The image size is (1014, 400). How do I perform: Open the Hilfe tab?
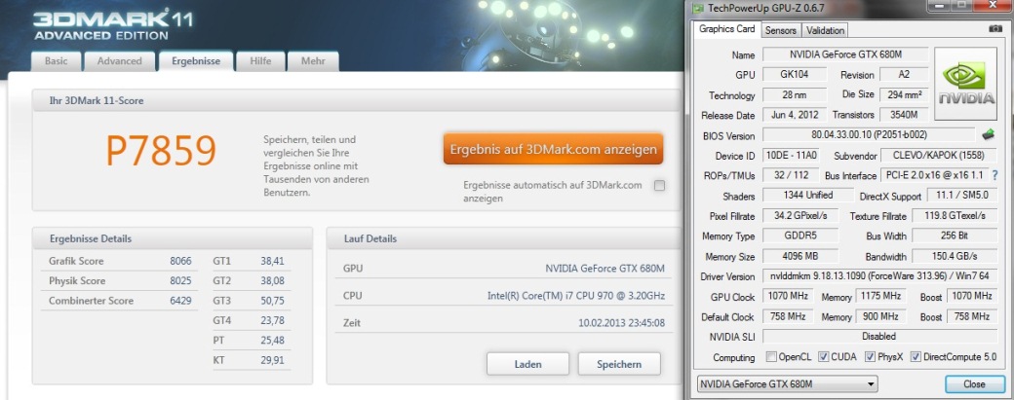pos(260,61)
